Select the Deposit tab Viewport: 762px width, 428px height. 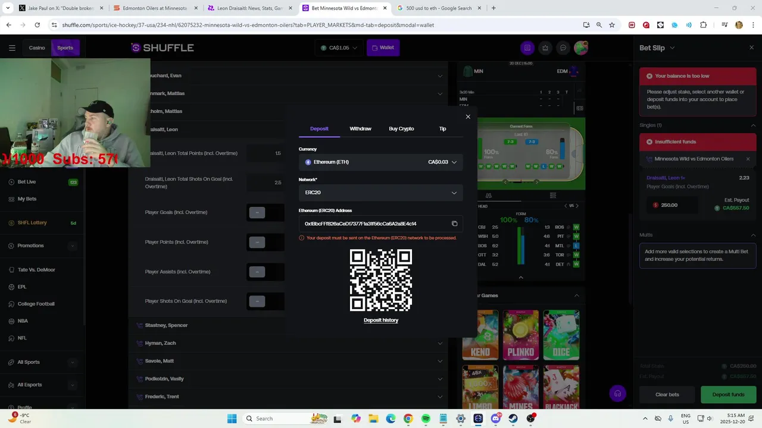[x=319, y=128]
